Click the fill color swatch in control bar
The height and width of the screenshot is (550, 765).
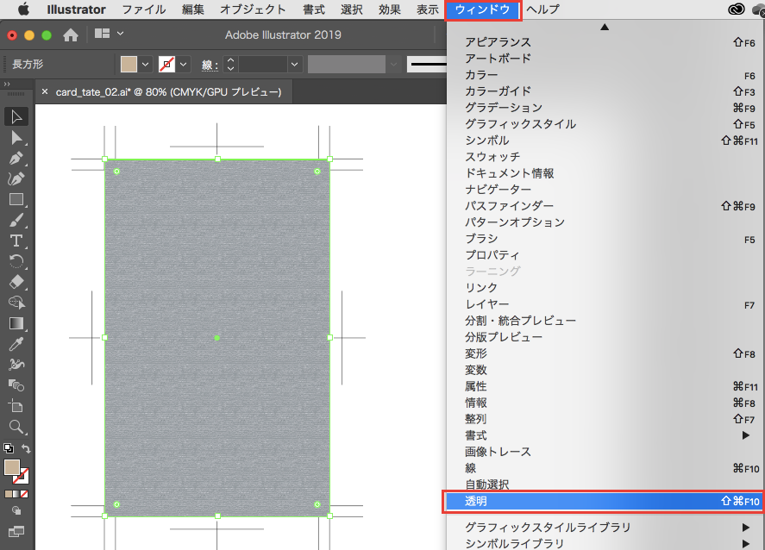129,65
